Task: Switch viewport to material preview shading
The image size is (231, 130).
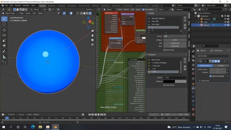Action: click(87, 13)
